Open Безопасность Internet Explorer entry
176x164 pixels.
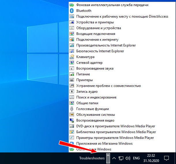(100, 51)
